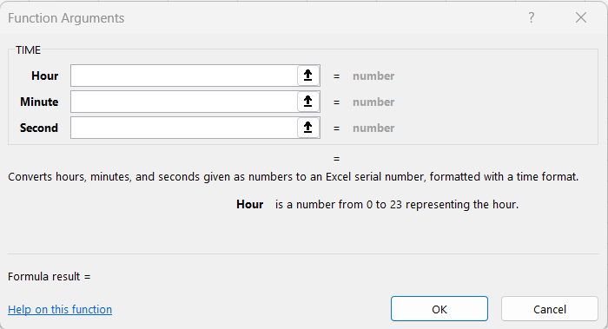Click the Function Arguments title text
This screenshot has height=329, width=608.
click(x=66, y=18)
